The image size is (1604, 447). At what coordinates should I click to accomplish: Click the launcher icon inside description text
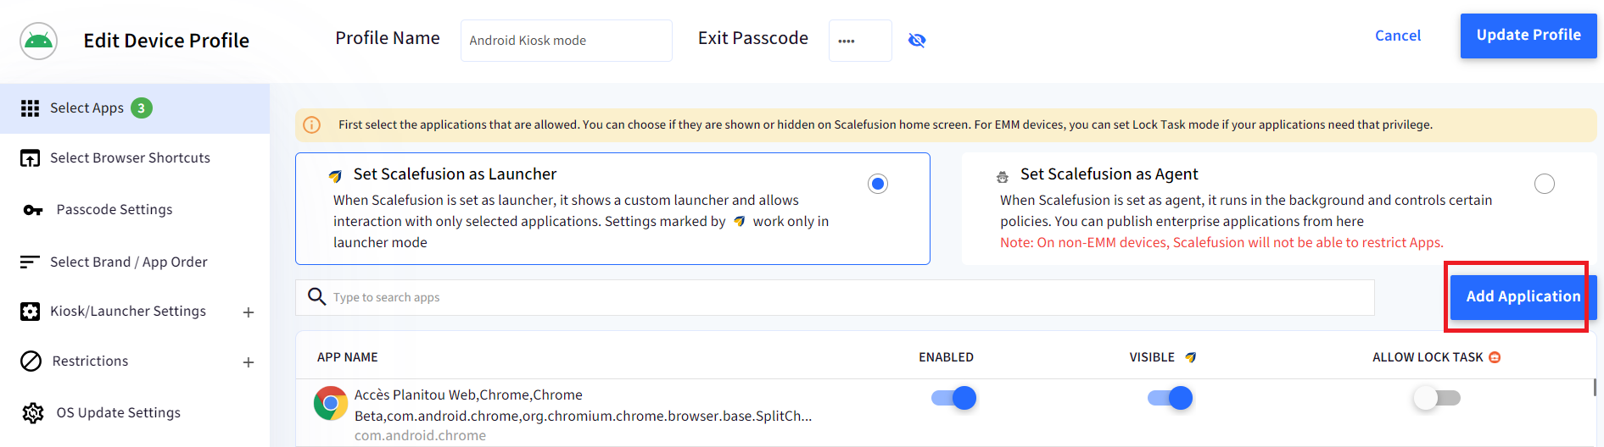tap(740, 221)
